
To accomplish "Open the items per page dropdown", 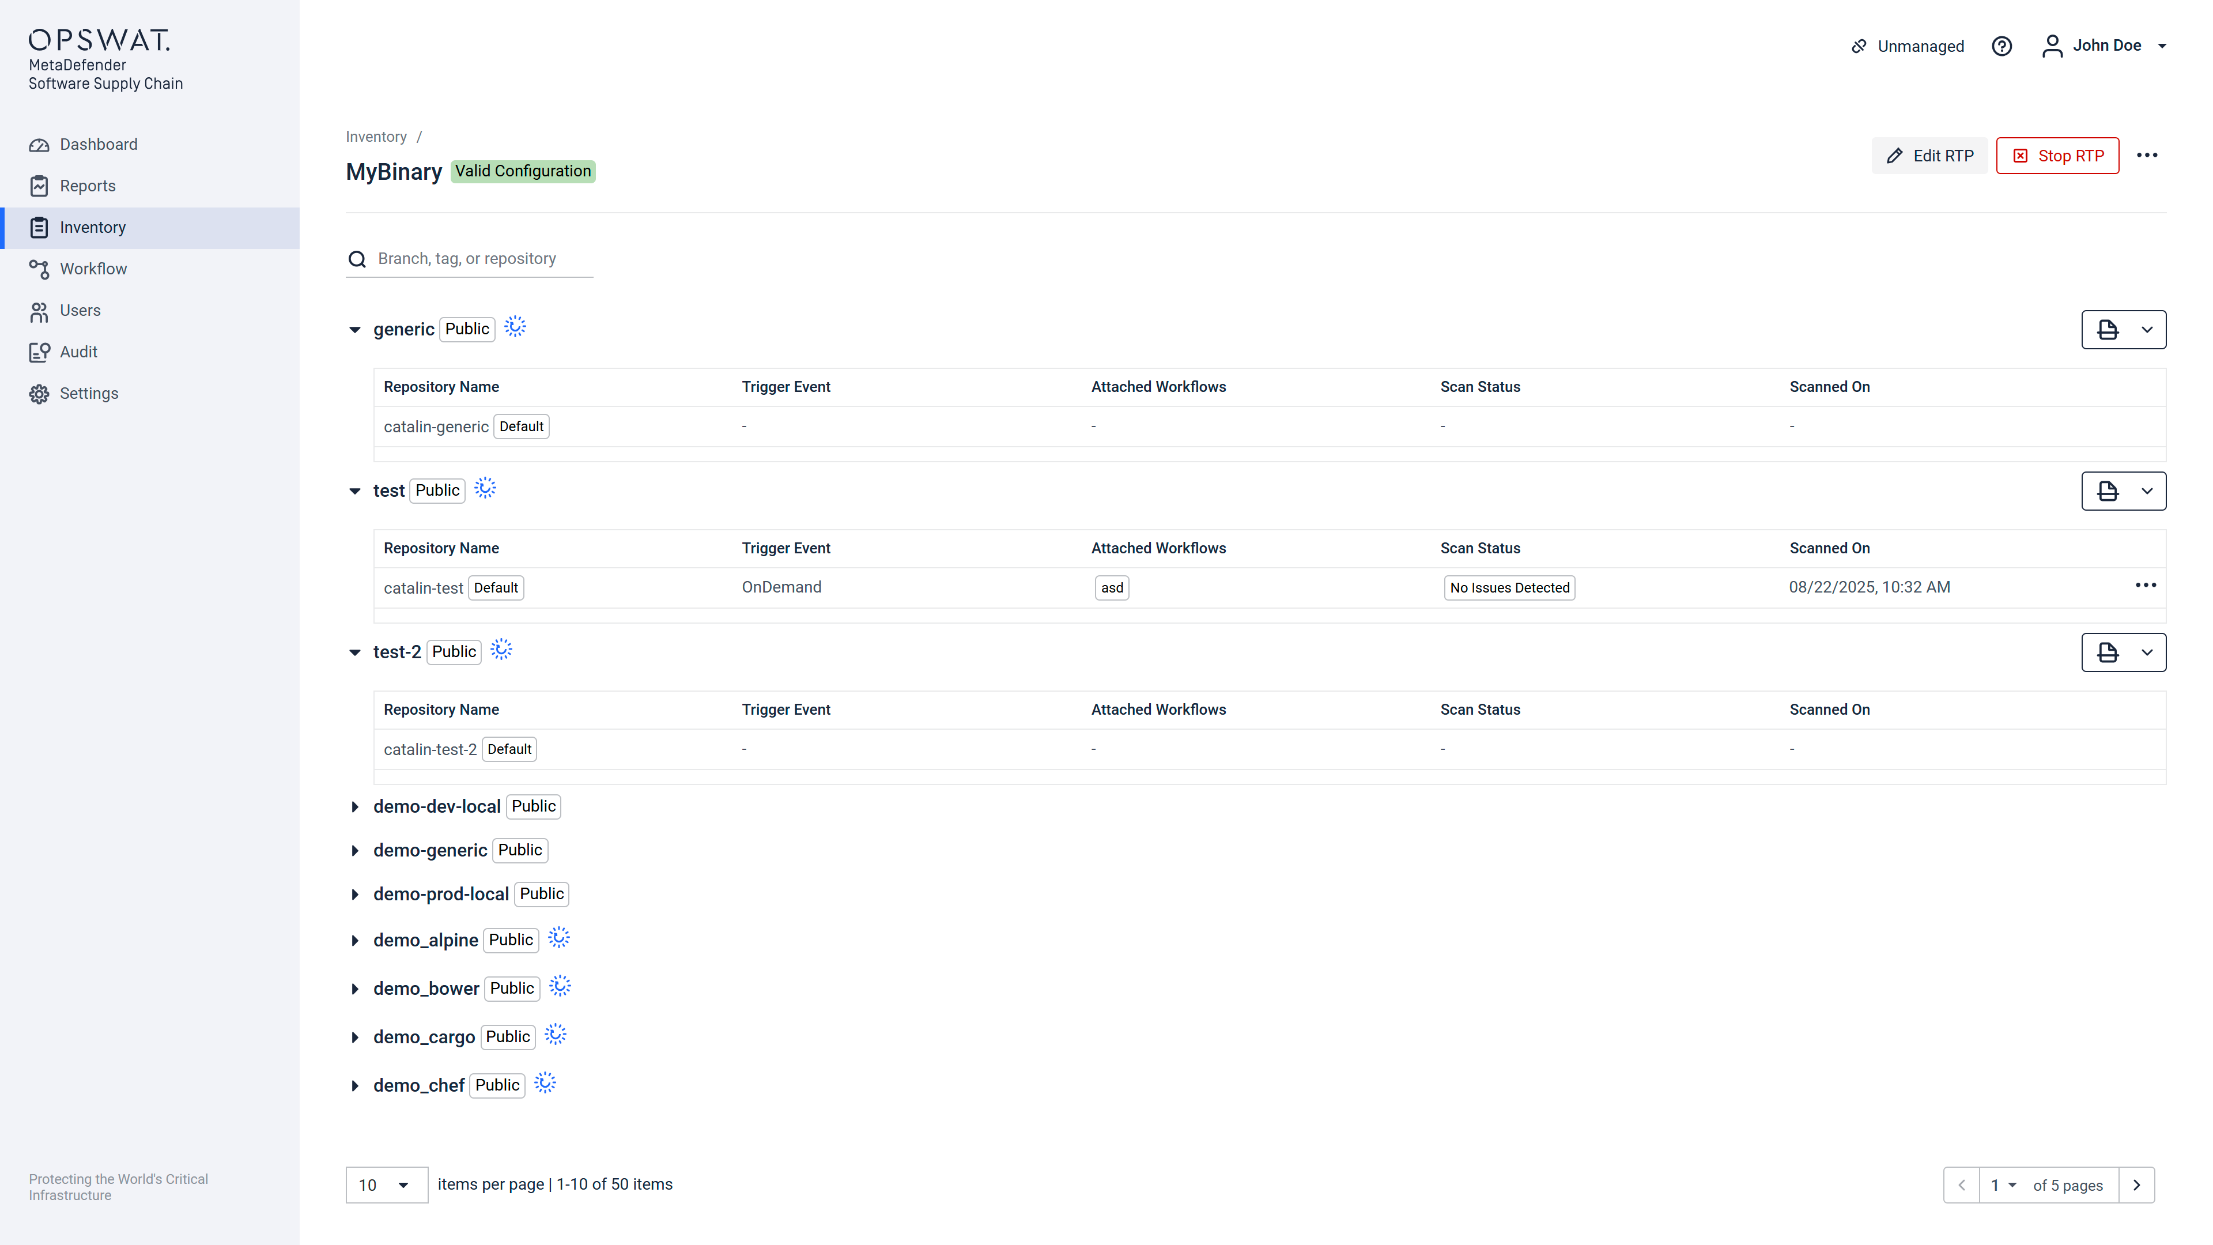I will pos(387,1185).
